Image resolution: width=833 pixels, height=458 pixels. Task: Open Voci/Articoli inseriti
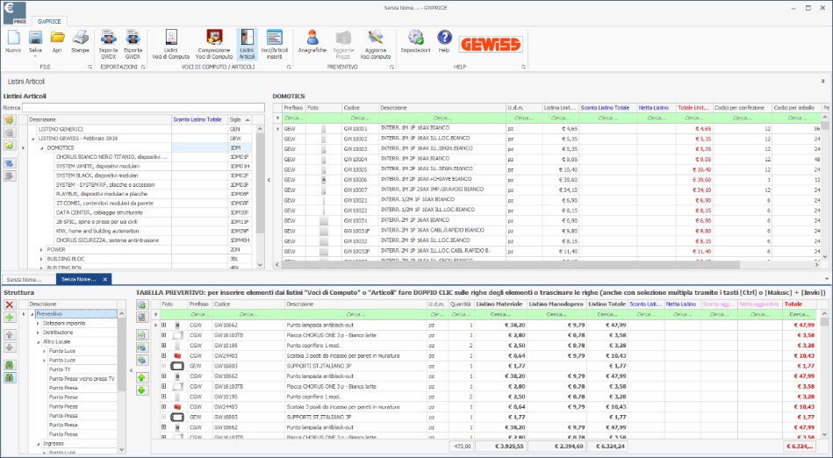point(274,44)
